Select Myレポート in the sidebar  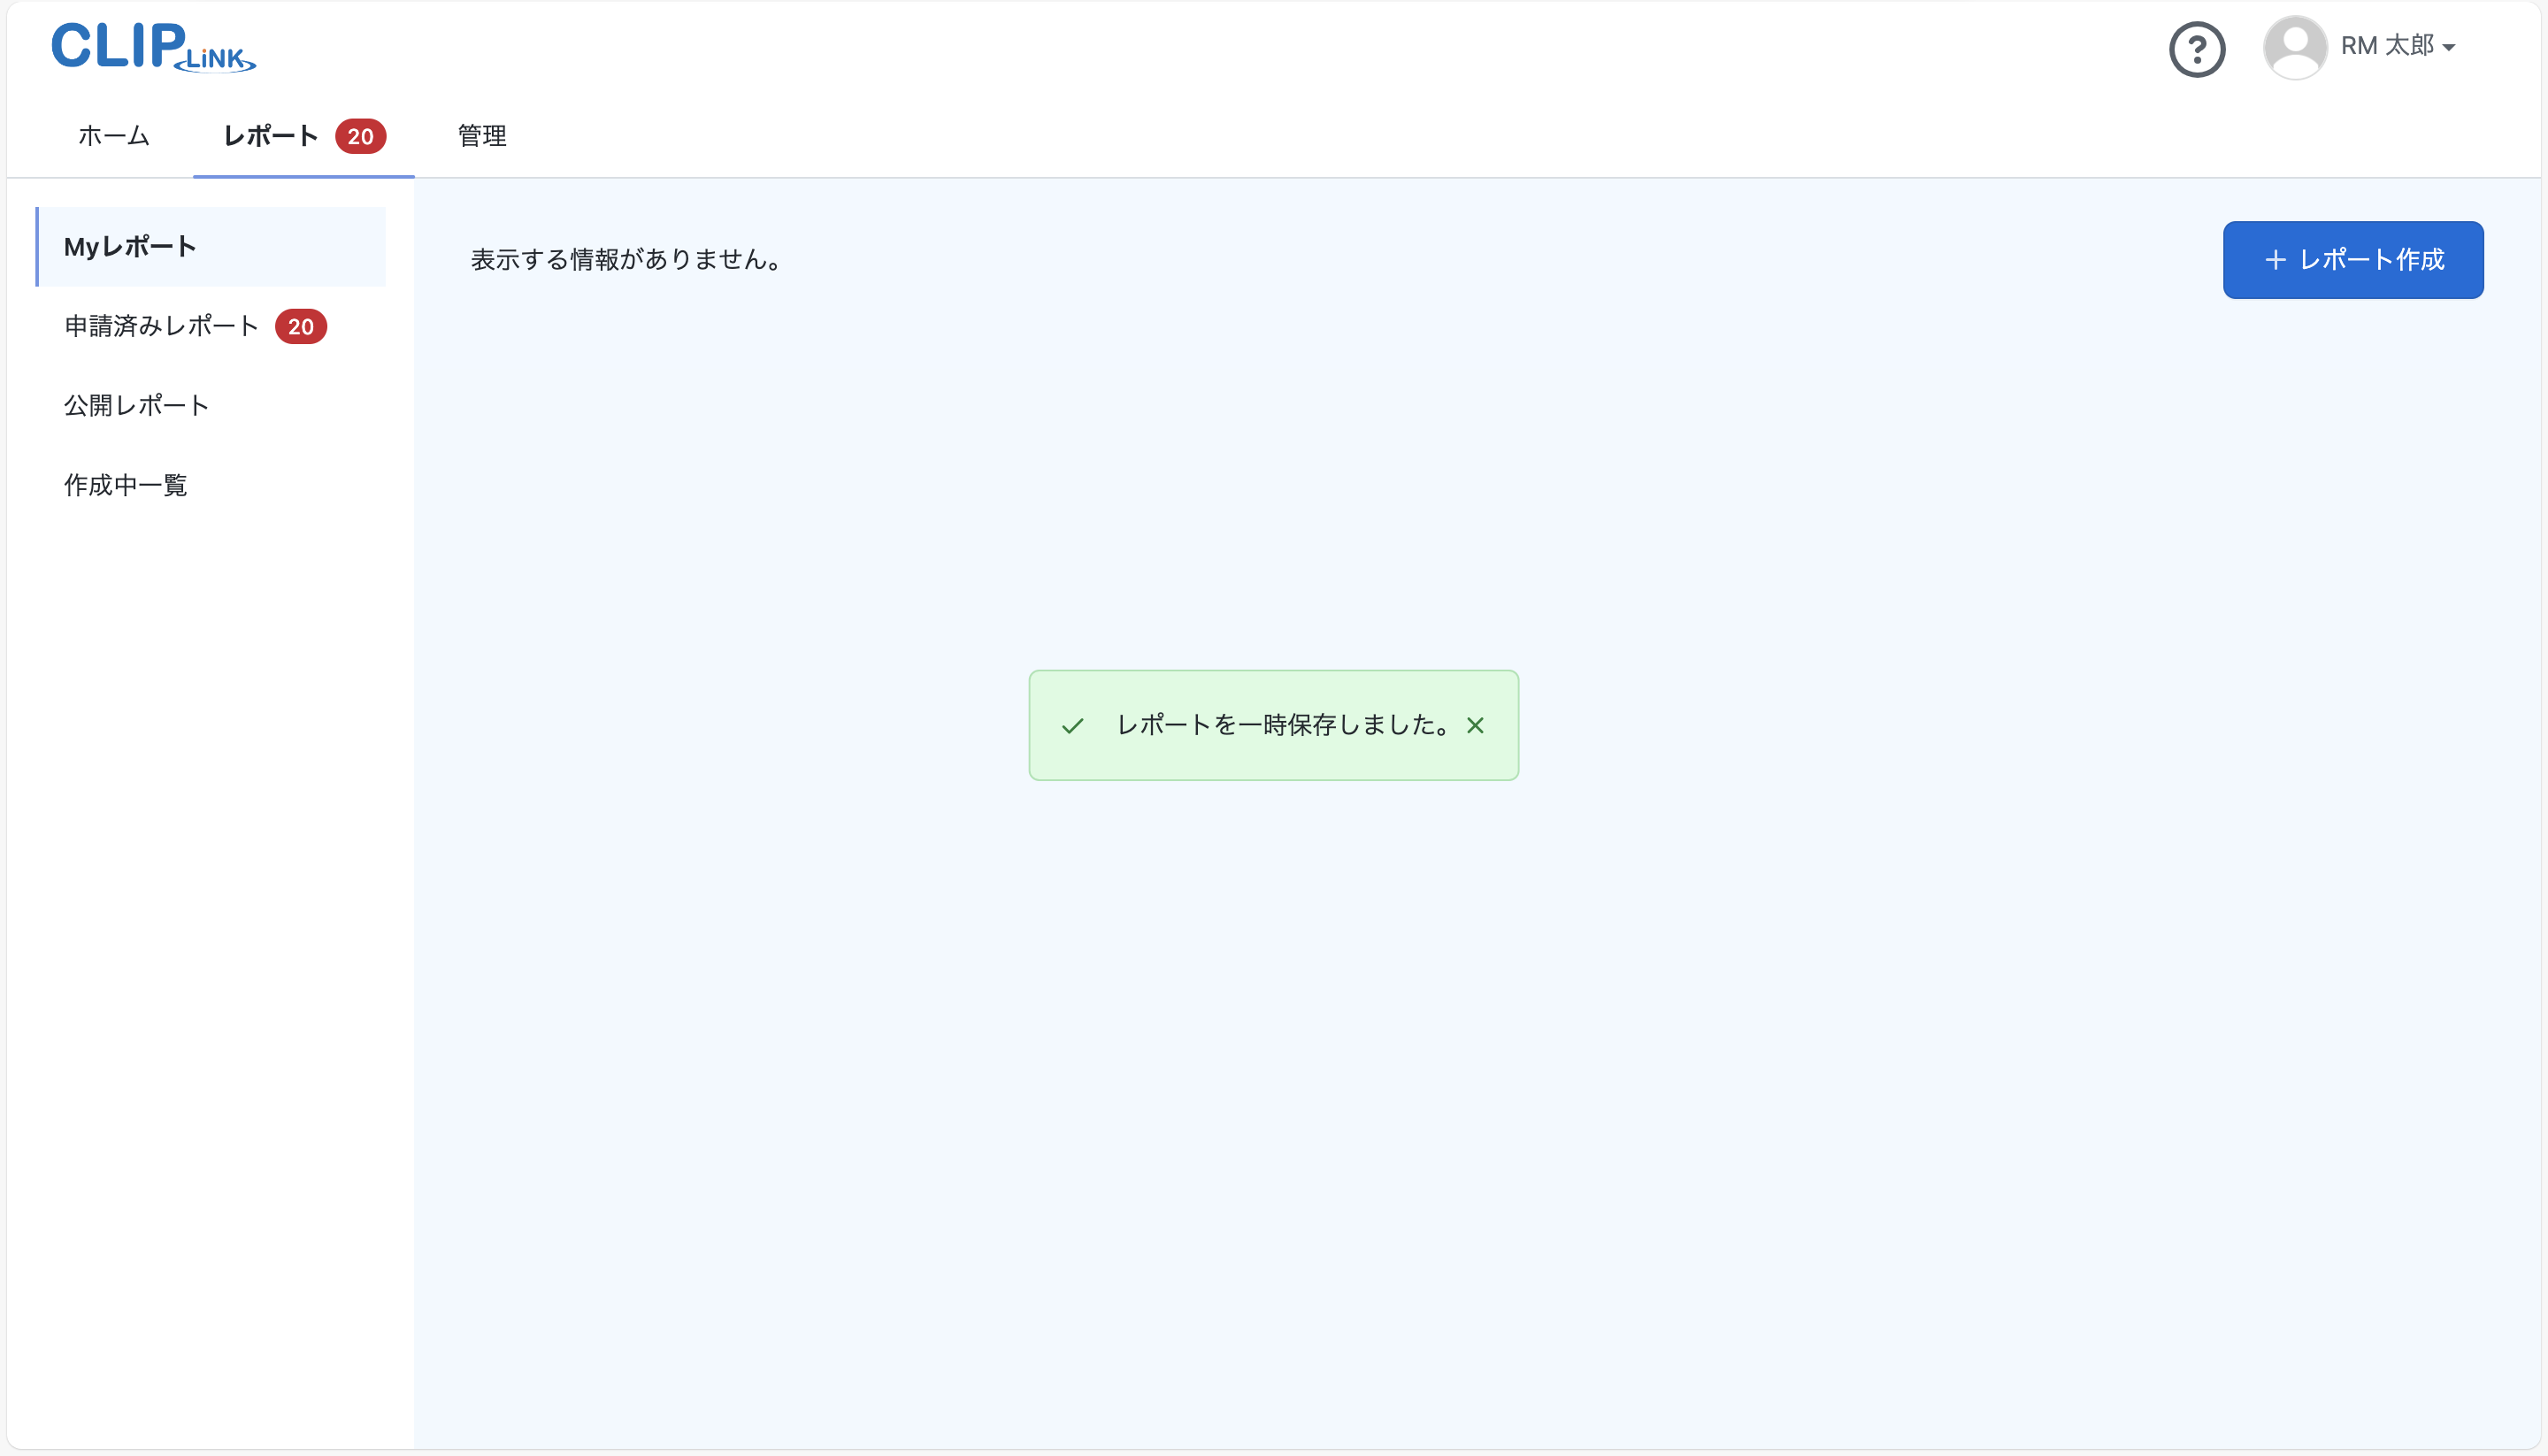(x=129, y=246)
